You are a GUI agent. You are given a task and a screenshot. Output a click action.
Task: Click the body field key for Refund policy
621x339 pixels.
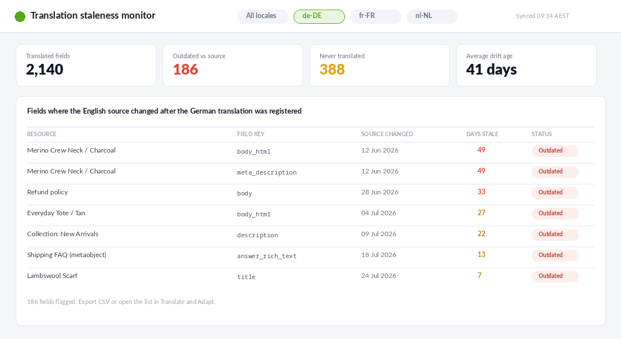coord(244,193)
